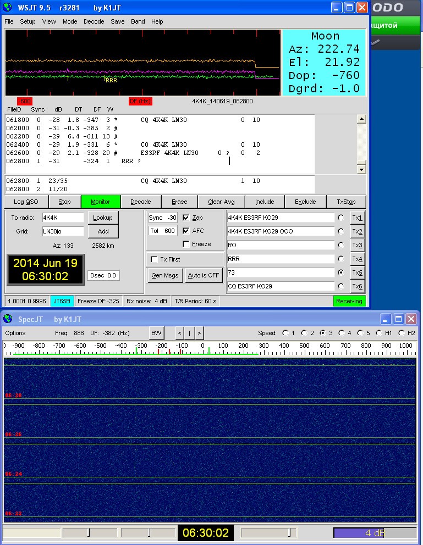Open the SpecJT Options menu

coord(15,333)
